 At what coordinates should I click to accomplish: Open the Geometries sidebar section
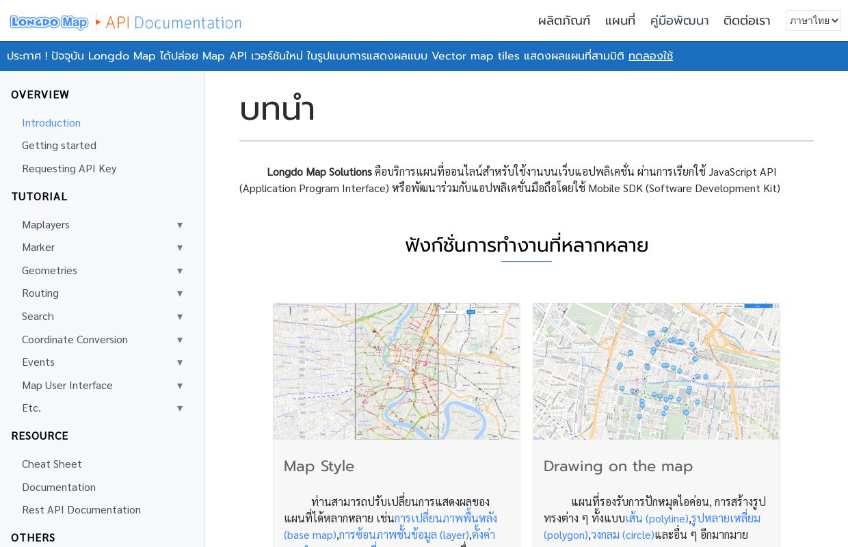point(49,270)
